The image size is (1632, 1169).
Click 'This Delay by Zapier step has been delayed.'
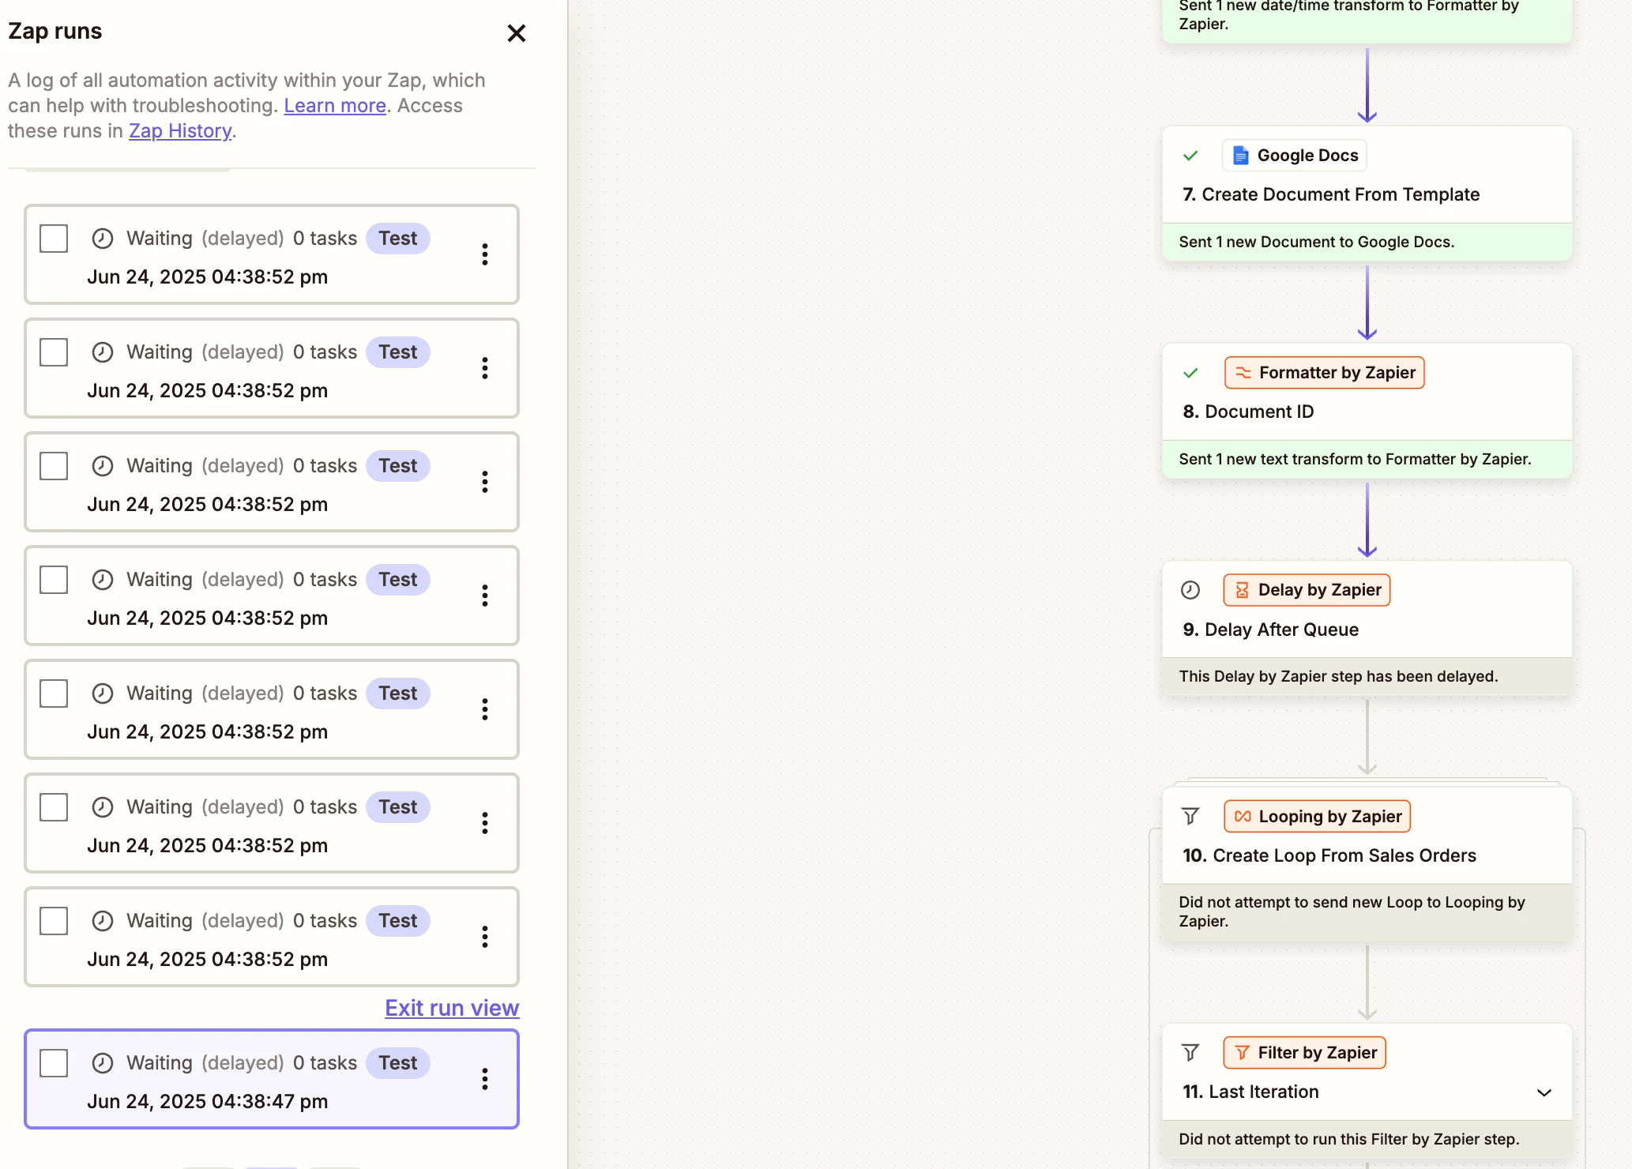click(x=1338, y=676)
